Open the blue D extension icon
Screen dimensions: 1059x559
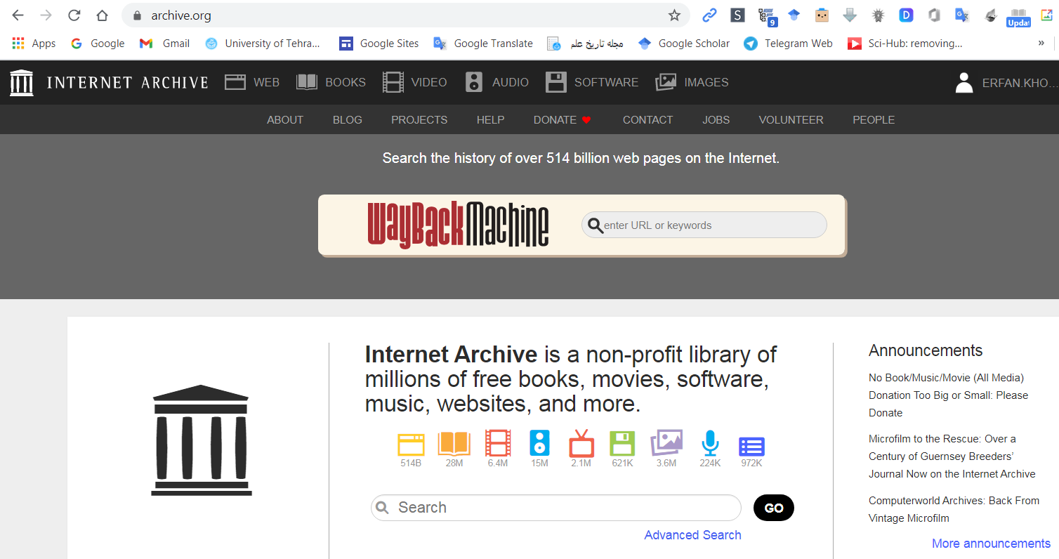coord(906,15)
